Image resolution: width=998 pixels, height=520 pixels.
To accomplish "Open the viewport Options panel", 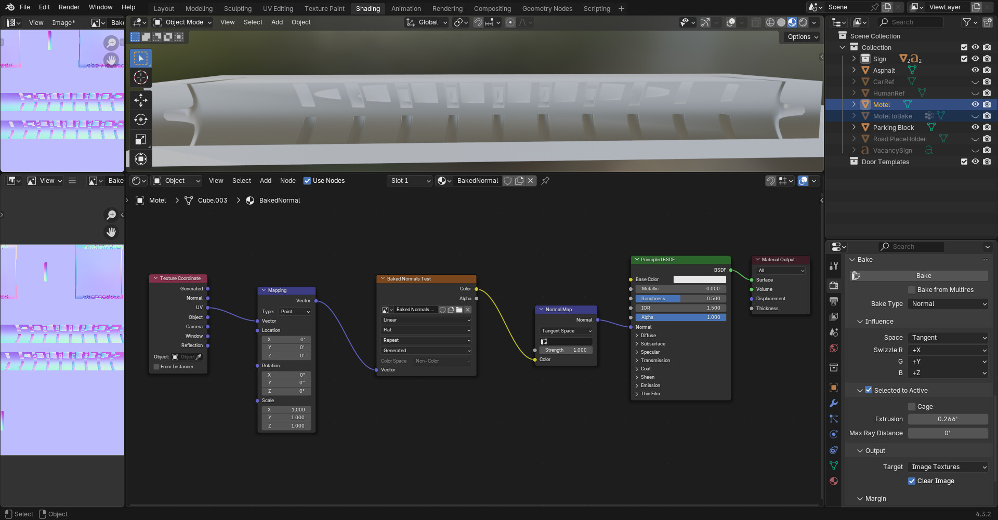I will pos(801,37).
